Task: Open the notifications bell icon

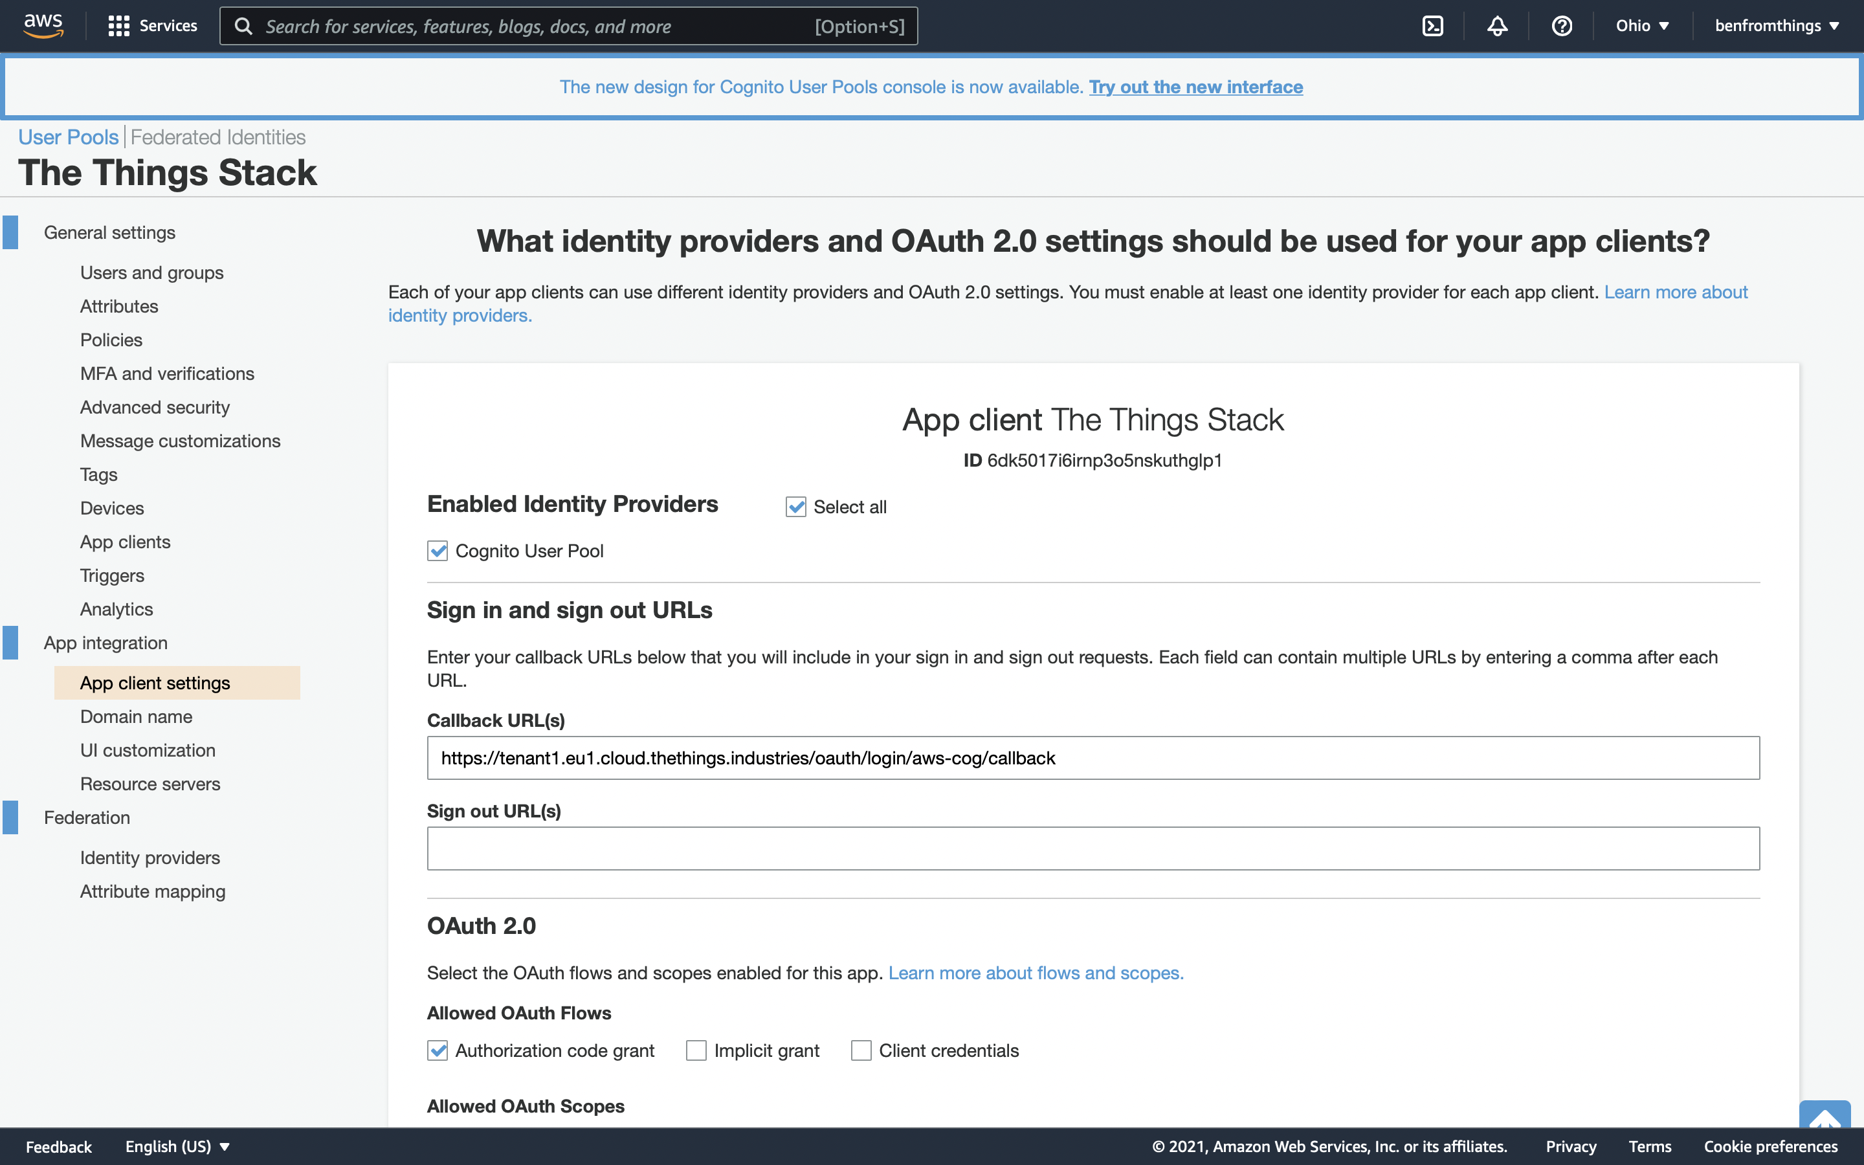Action: (x=1498, y=26)
